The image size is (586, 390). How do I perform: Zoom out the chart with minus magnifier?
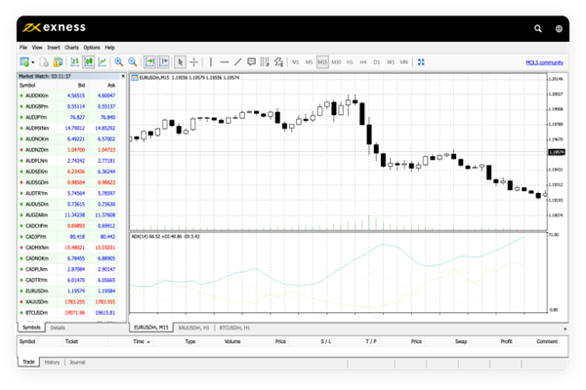(132, 62)
